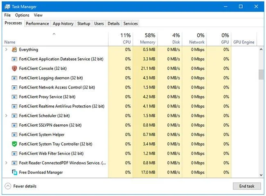Click the Everything process icon

14,50
